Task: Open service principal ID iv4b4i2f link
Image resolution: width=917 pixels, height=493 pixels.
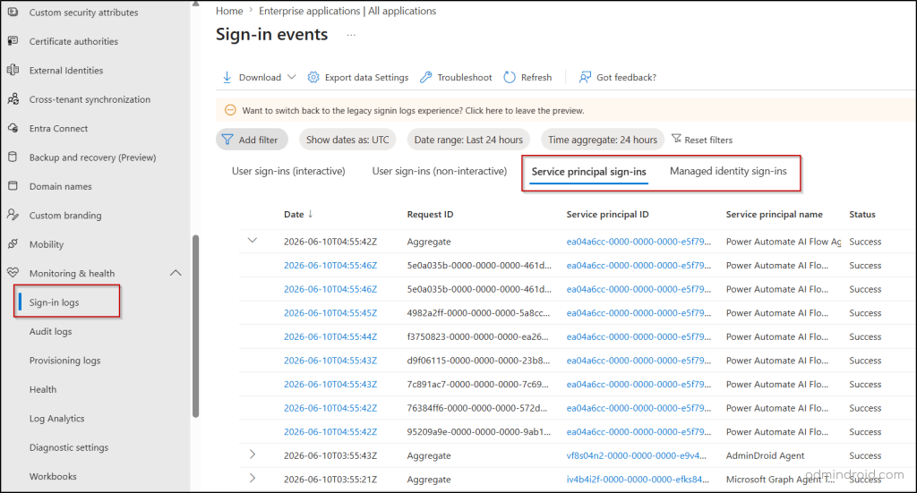Action: pos(638,479)
